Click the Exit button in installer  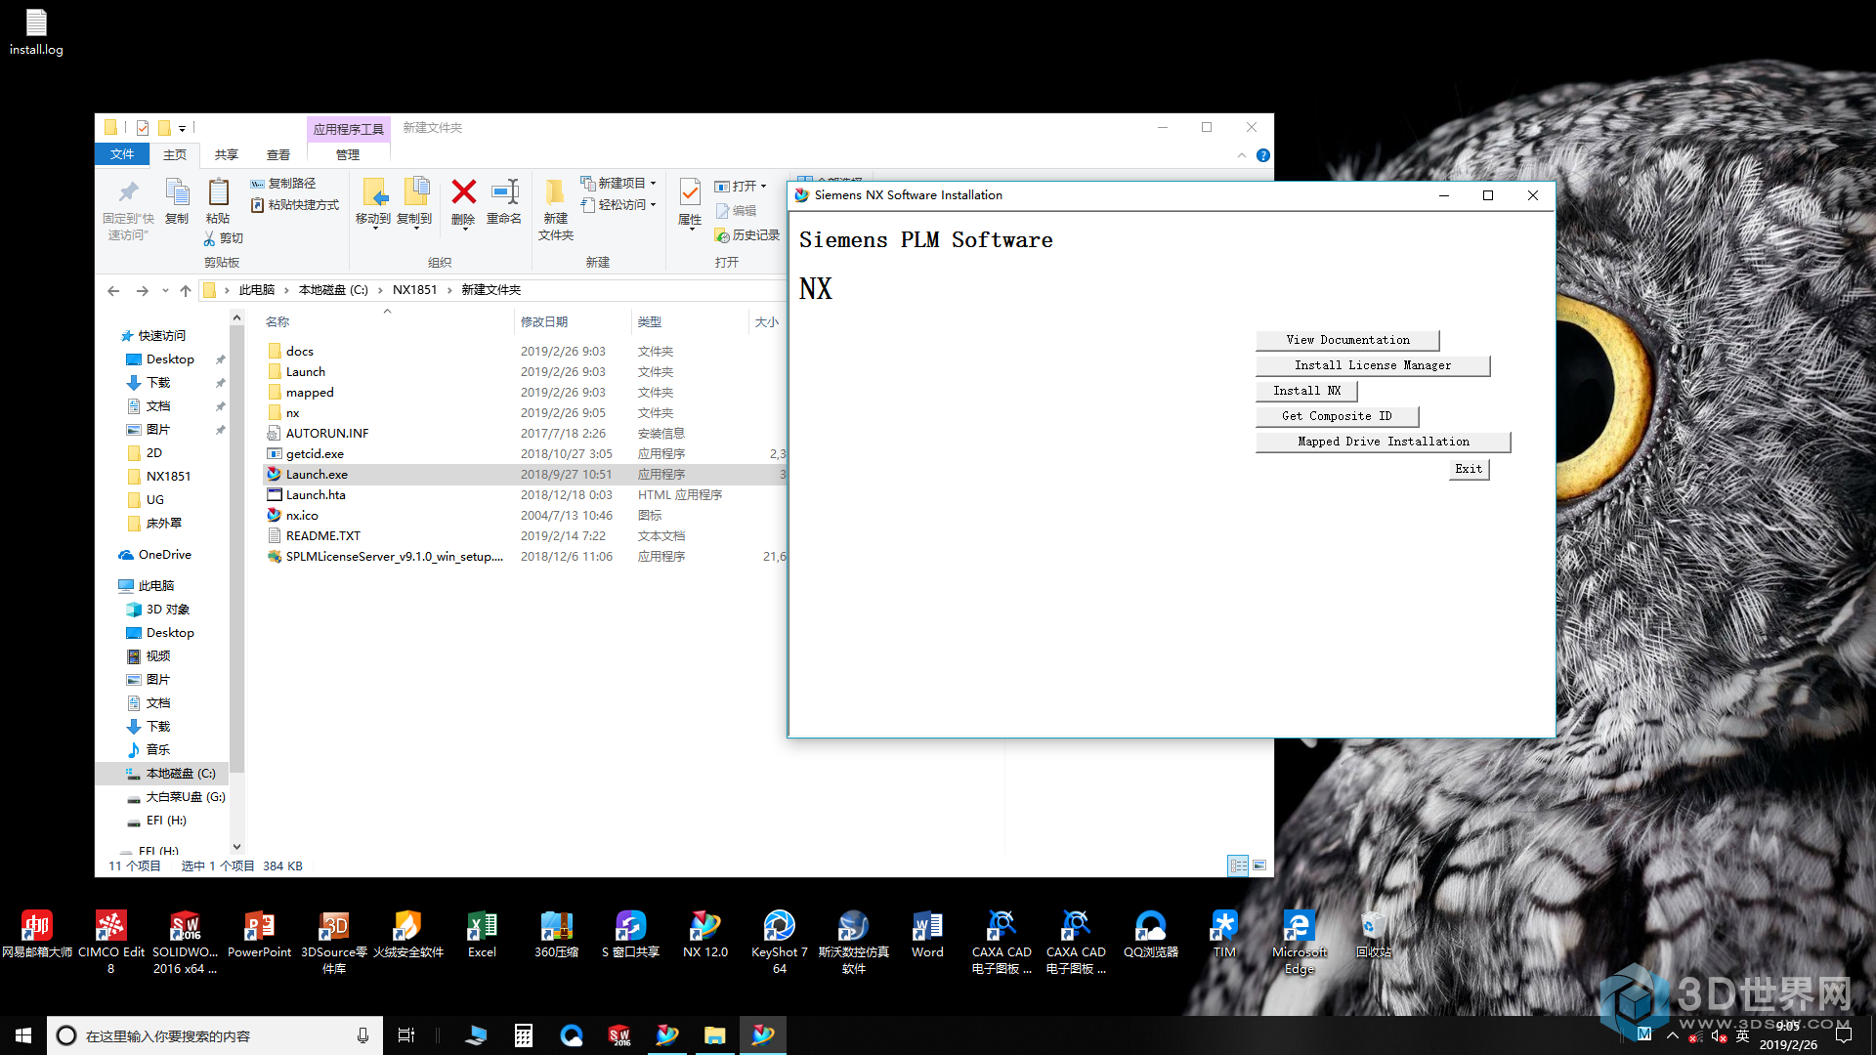point(1469,469)
